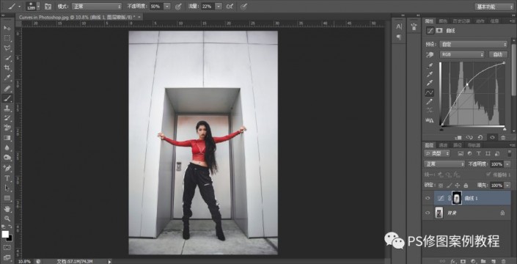Select Curves in Photoshop.jpg document tab
This screenshot has height=264, width=517.
tap(79, 17)
